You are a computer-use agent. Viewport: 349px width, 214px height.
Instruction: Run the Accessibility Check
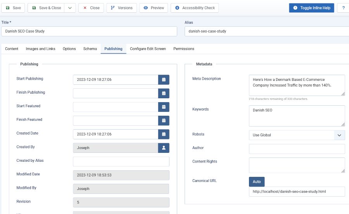coord(195,8)
